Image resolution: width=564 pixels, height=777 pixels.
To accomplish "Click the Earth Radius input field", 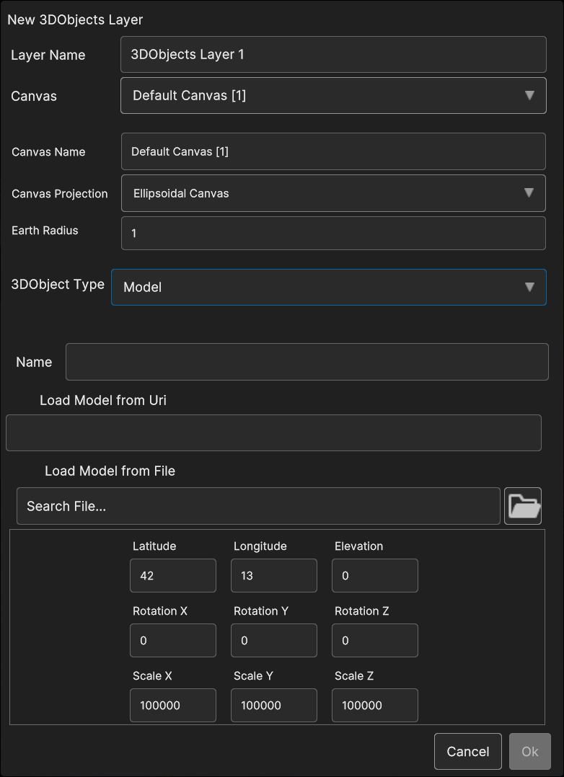I will coord(332,234).
